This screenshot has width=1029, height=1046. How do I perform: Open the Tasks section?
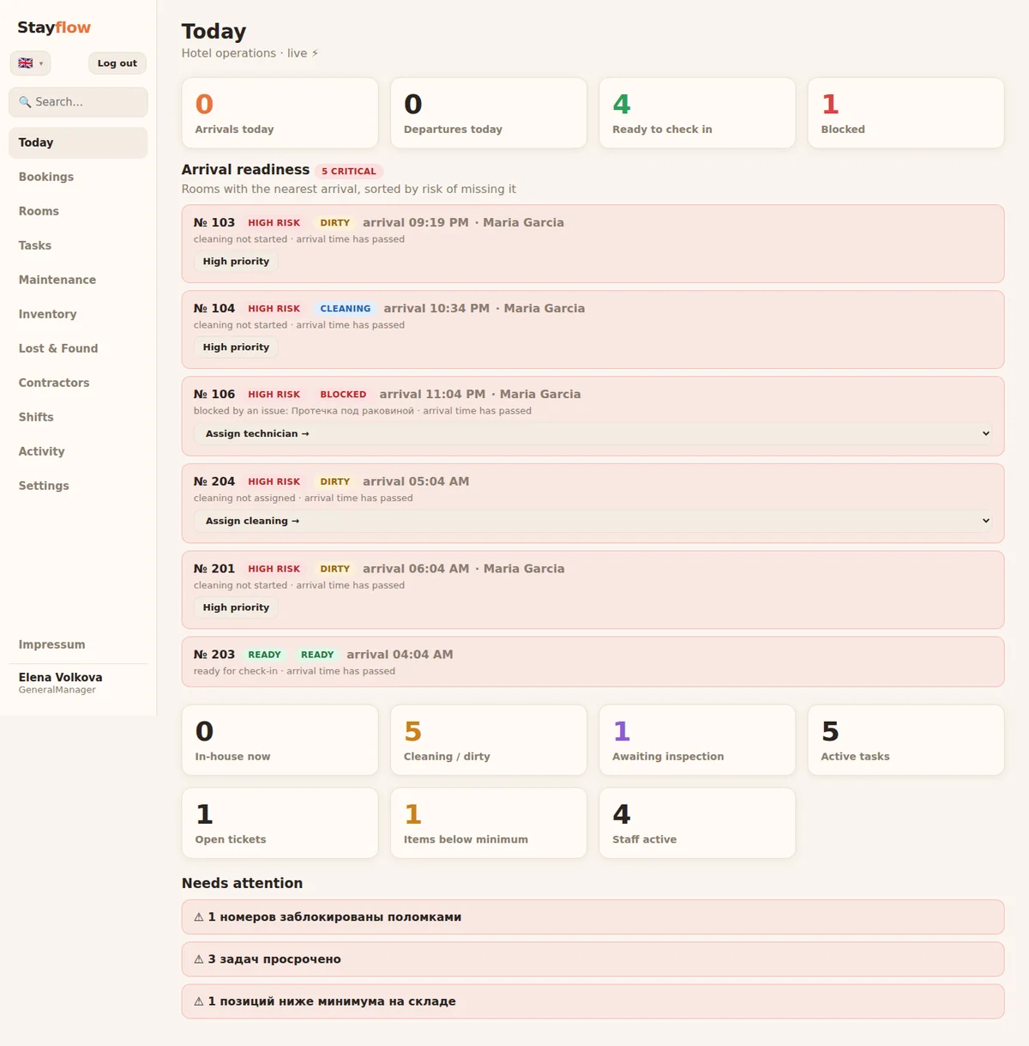(x=78, y=245)
